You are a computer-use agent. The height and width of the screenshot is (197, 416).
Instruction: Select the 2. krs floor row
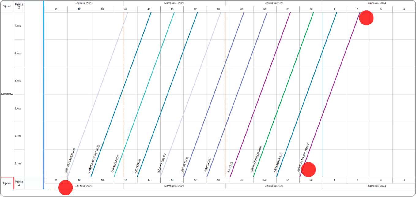[18, 163]
